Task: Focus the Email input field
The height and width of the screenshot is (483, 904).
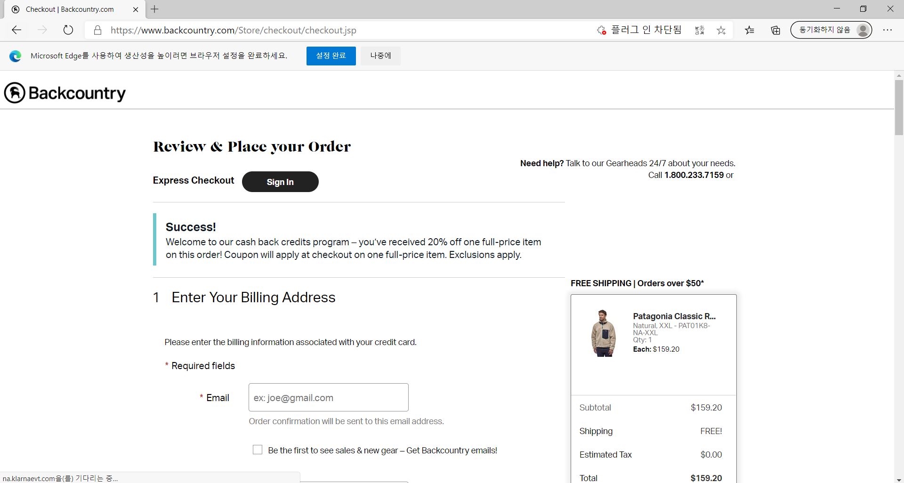Action: coord(329,397)
